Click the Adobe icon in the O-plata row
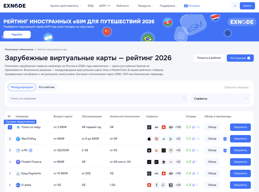Viewport: 259px width, 192px height. tap(149, 185)
